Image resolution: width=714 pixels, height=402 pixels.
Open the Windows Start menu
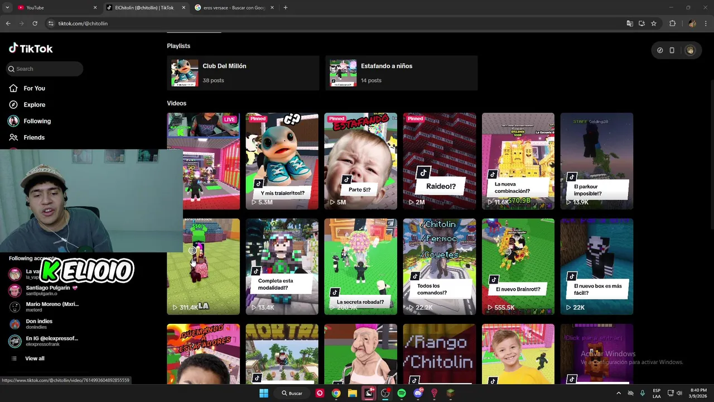[x=264, y=393]
